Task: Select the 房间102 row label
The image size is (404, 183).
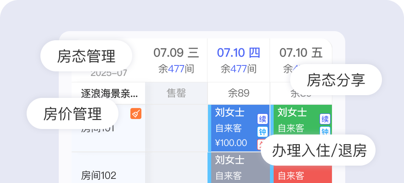Action: coord(99,176)
